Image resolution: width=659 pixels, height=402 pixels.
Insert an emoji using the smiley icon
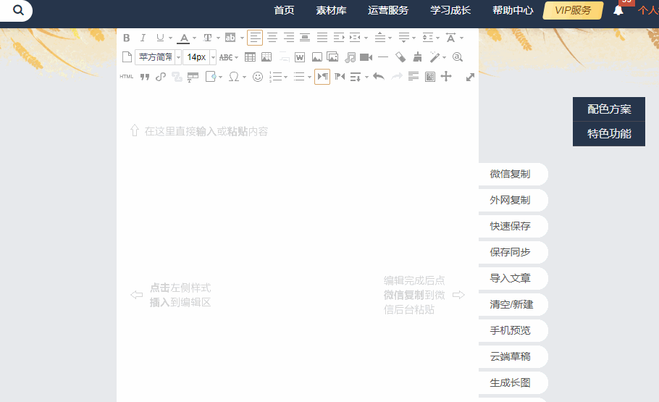[258, 77]
